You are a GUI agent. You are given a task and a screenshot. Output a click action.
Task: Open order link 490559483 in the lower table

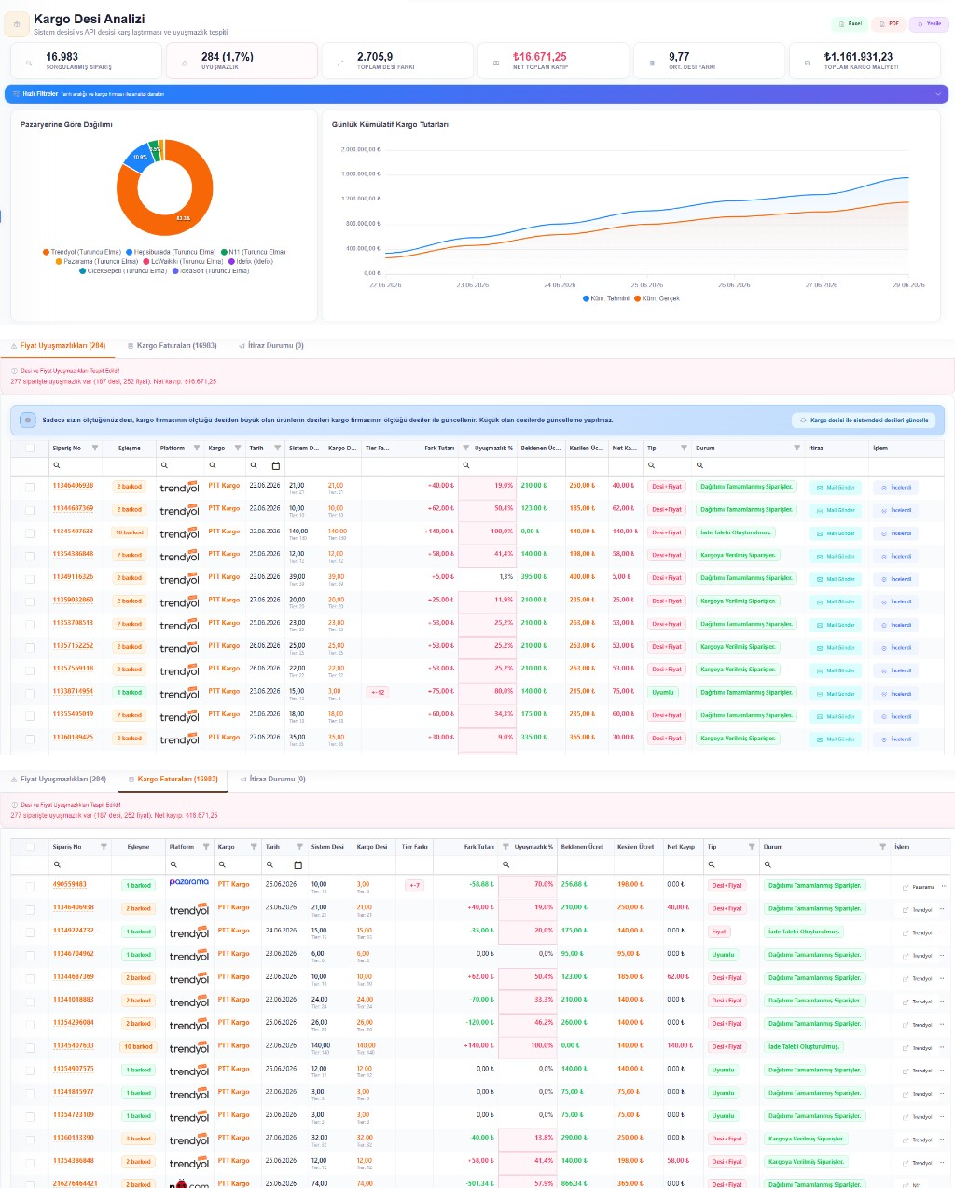(x=70, y=884)
